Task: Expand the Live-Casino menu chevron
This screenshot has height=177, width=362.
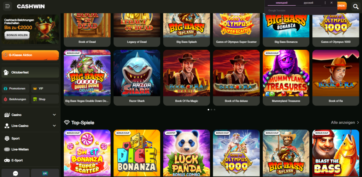Action: tap(54, 126)
